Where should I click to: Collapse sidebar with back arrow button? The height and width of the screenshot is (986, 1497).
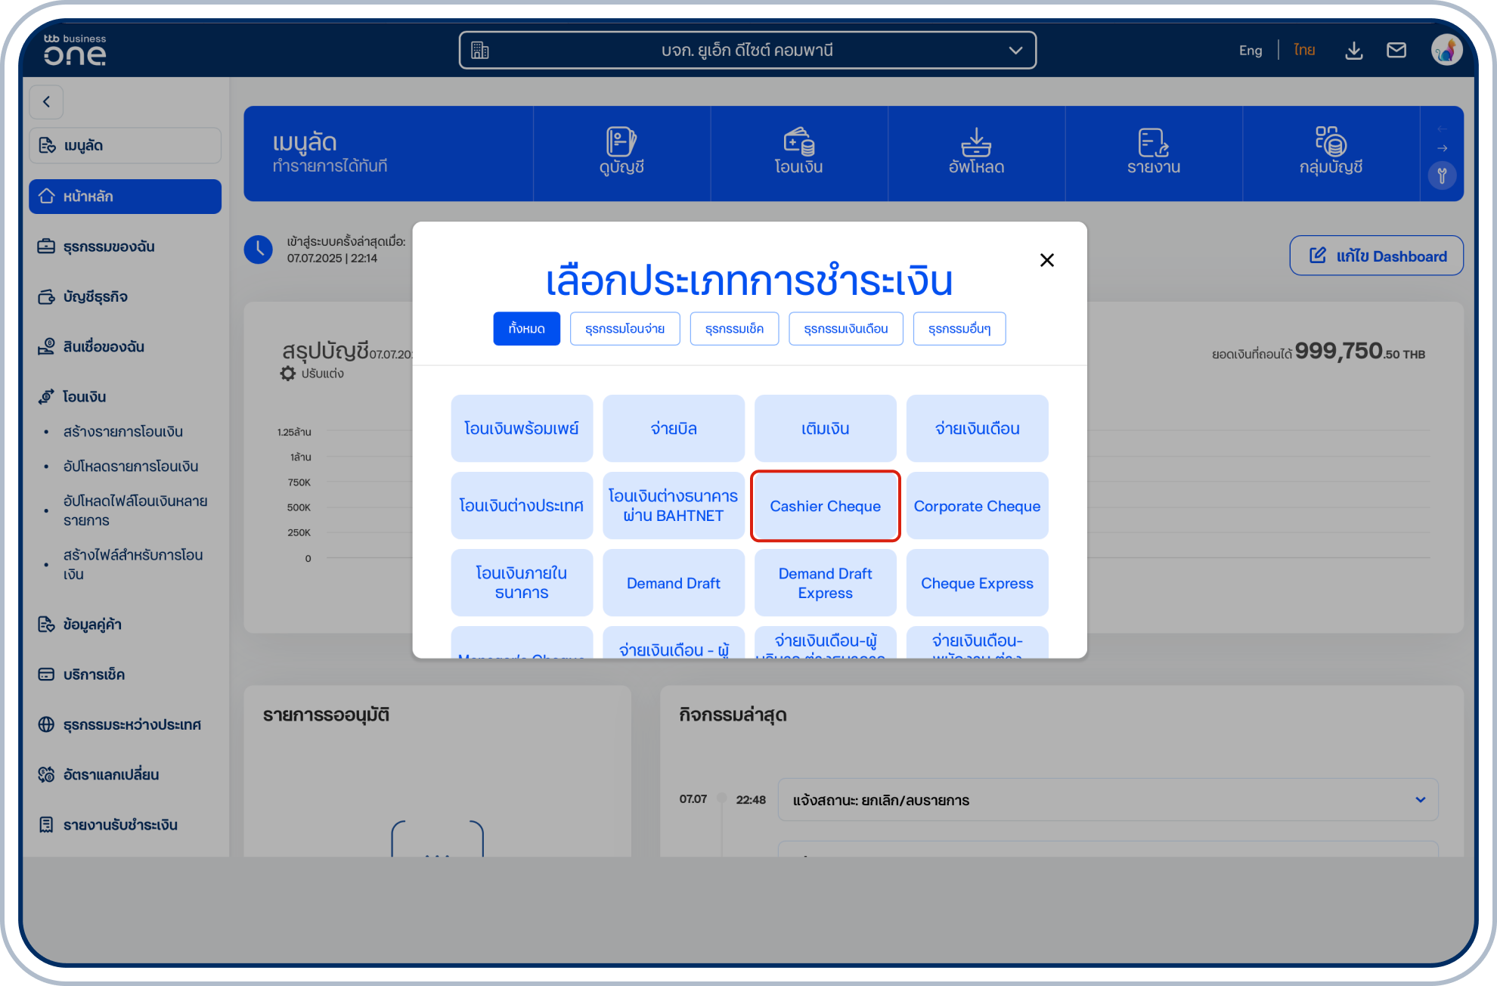(x=46, y=101)
